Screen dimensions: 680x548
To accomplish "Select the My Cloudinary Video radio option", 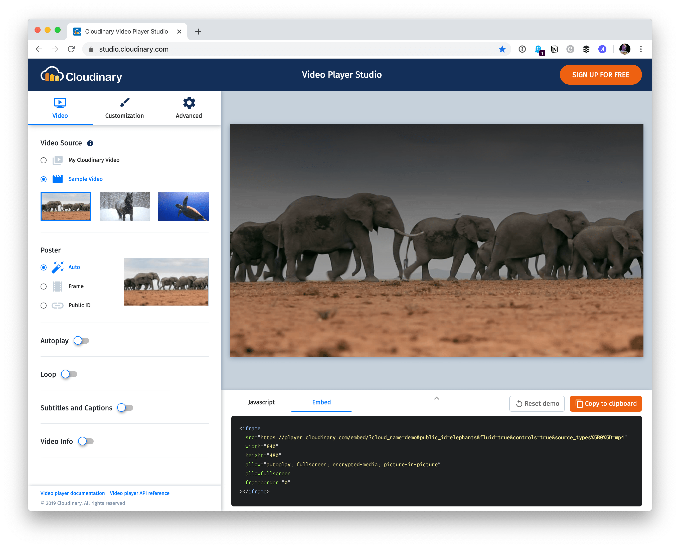I will pos(44,160).
